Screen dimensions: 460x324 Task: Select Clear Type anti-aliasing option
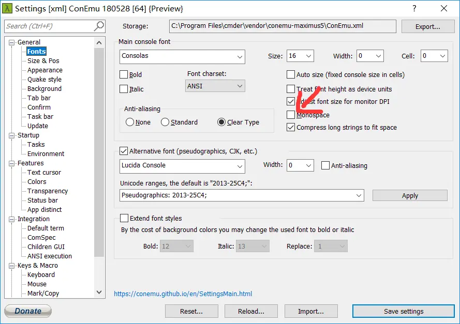tap(221, 122)
